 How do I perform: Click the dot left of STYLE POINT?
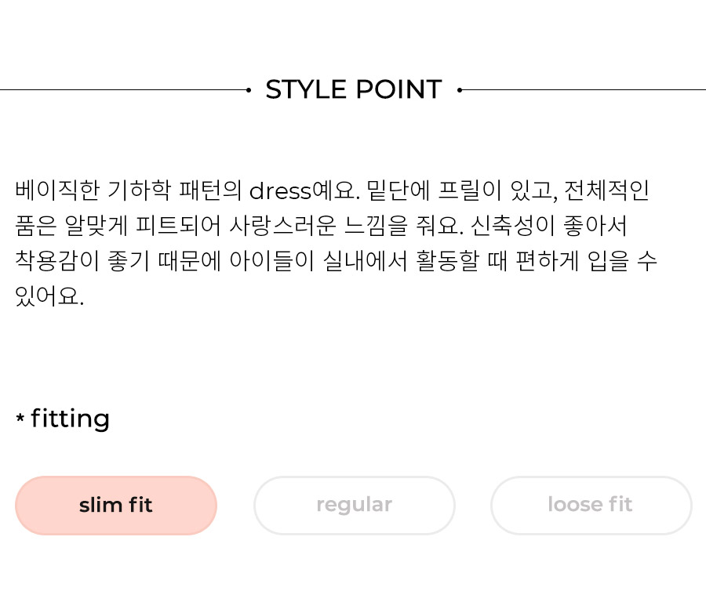coord(249,90)
